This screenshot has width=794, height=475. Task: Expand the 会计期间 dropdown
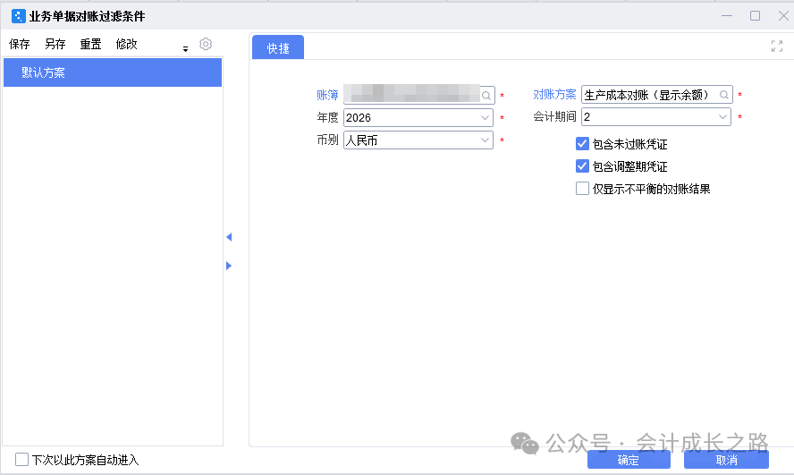722,117
